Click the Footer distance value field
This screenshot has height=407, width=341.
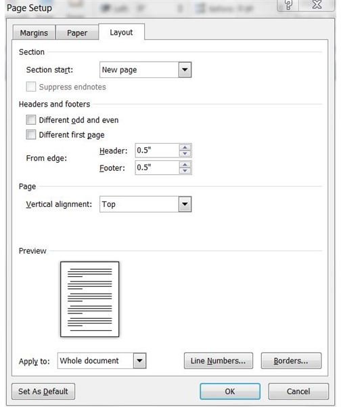tap(157, 168)
